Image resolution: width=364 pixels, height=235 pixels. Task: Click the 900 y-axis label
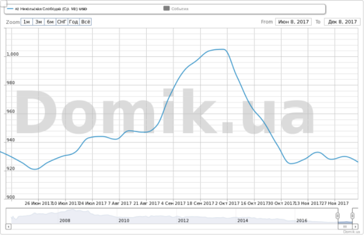coord(11,197)
